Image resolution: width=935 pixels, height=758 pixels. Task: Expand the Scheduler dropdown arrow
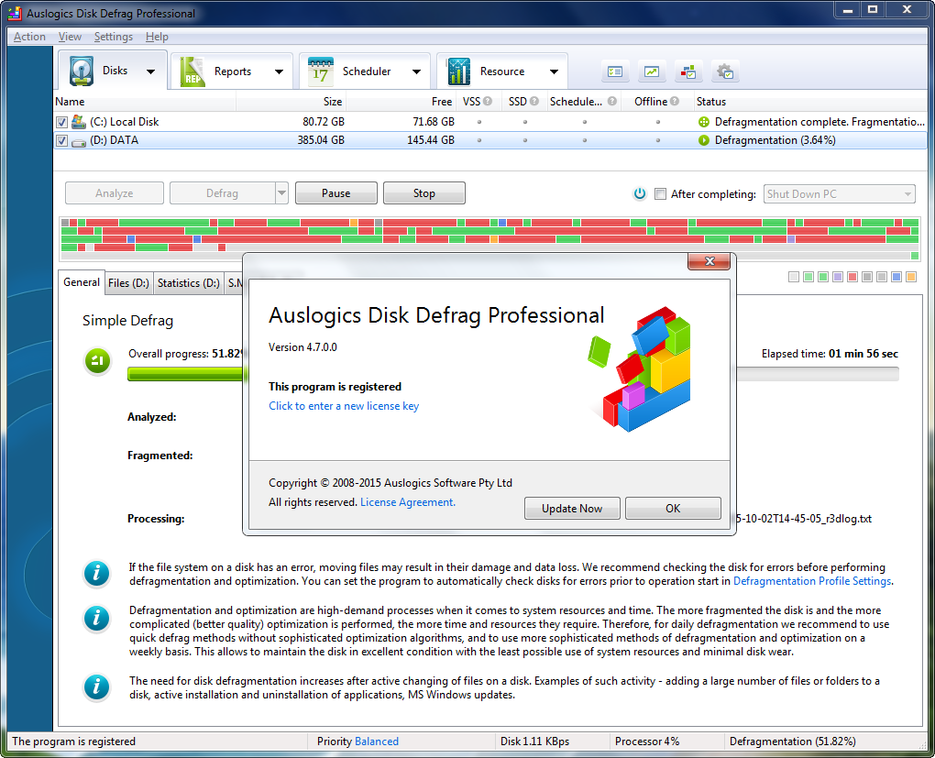coord(416,71)
